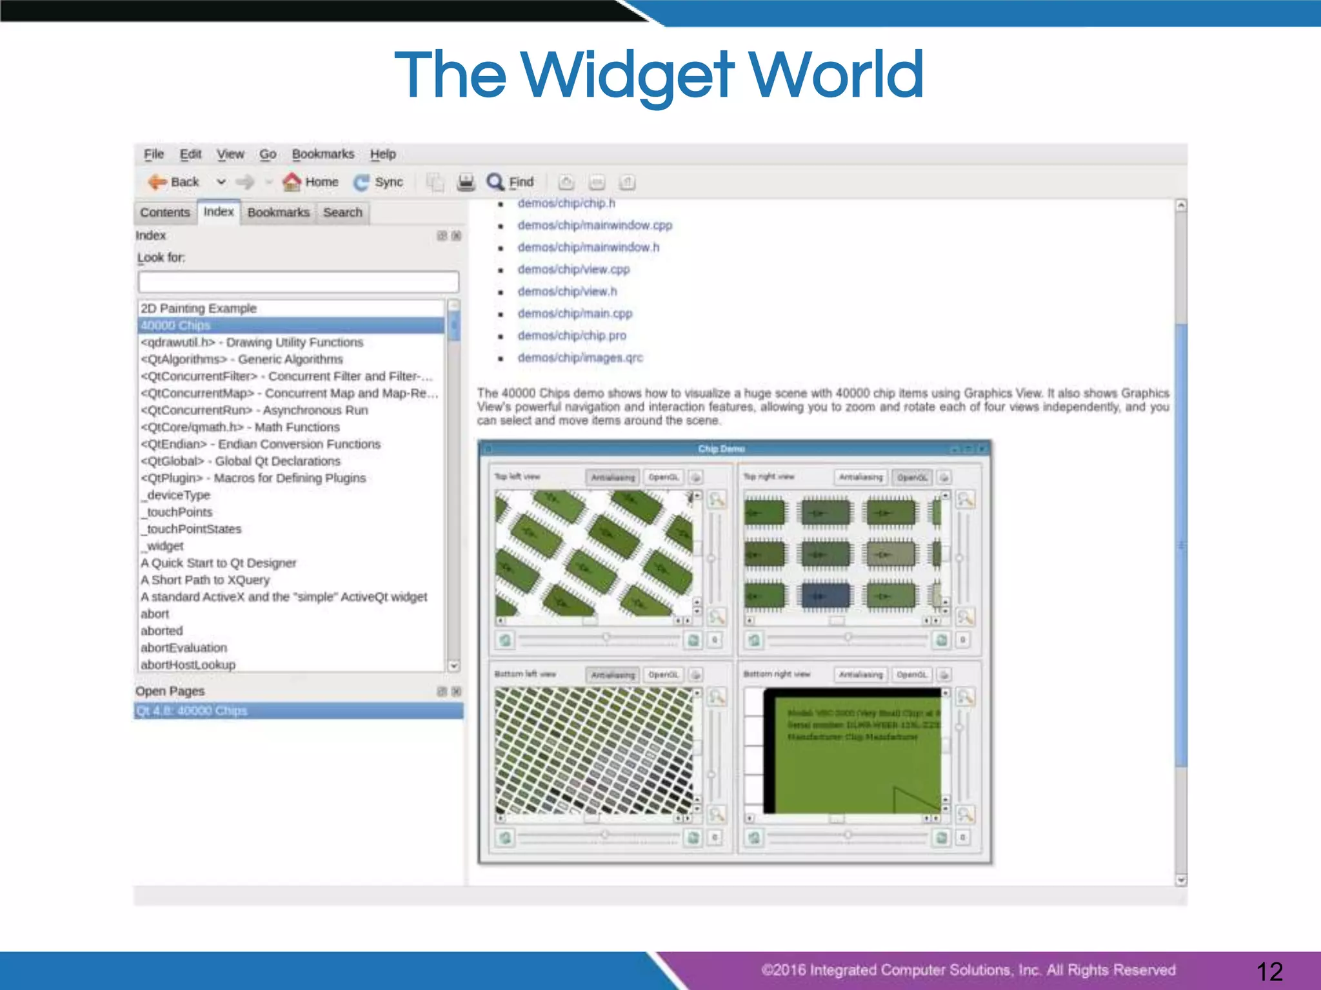Switch to the Search tab
The width and height of the screenshot is (1321, 990).
click(343, 213)
